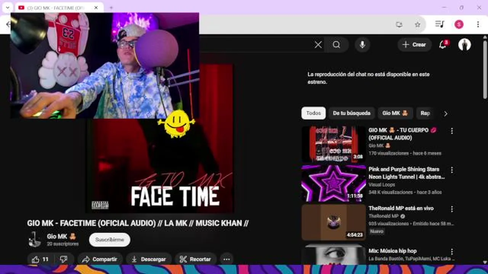This screenshot has width=488, height=274.
Task: Open options for TU CUERPO video
Action: pyautogui.click(x=452, y=131)
